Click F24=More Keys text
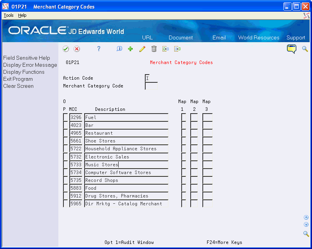 tap(224, 242)
